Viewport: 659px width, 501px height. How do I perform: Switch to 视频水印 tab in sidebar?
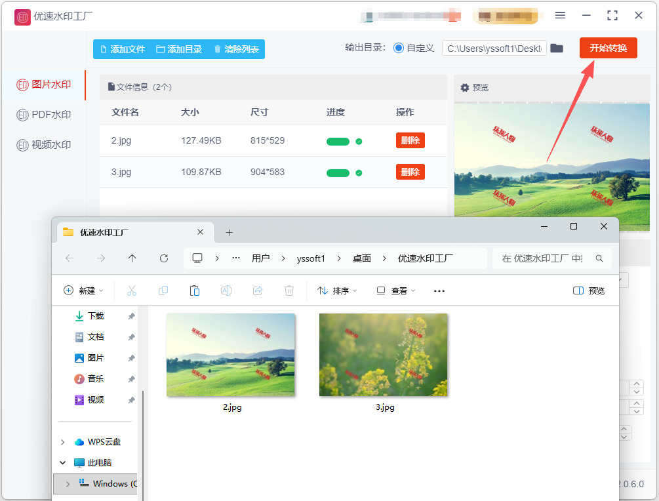(x=44, y=145)
